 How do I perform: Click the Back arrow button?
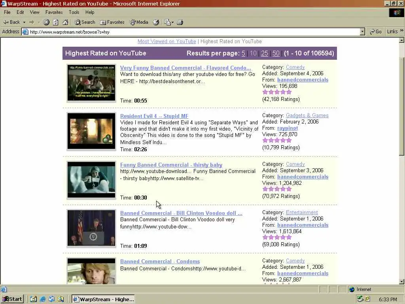point(11,22)
